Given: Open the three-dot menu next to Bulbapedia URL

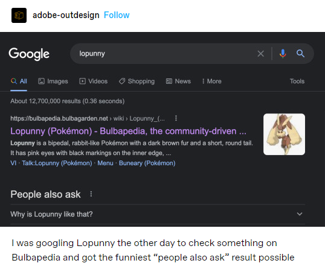Looking at the screenshot, I should pyautogui.click(x=176, y=118).
